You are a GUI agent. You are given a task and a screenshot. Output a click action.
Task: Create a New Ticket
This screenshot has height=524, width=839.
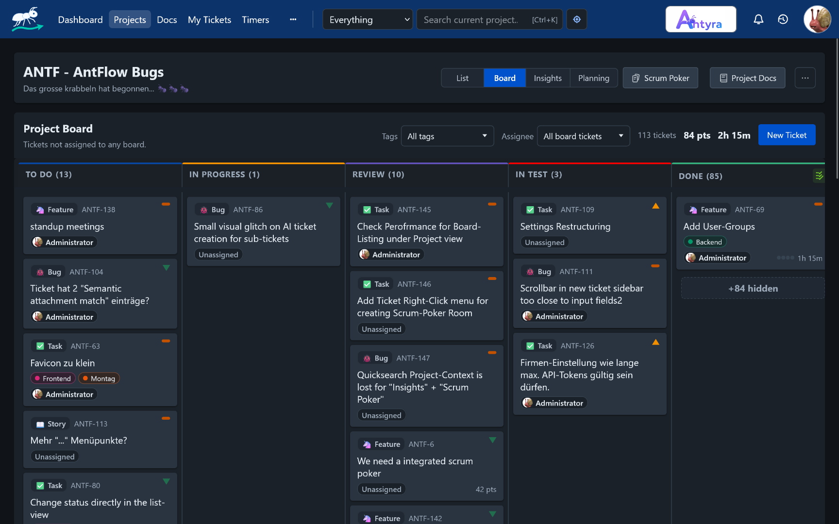point(787,135)
